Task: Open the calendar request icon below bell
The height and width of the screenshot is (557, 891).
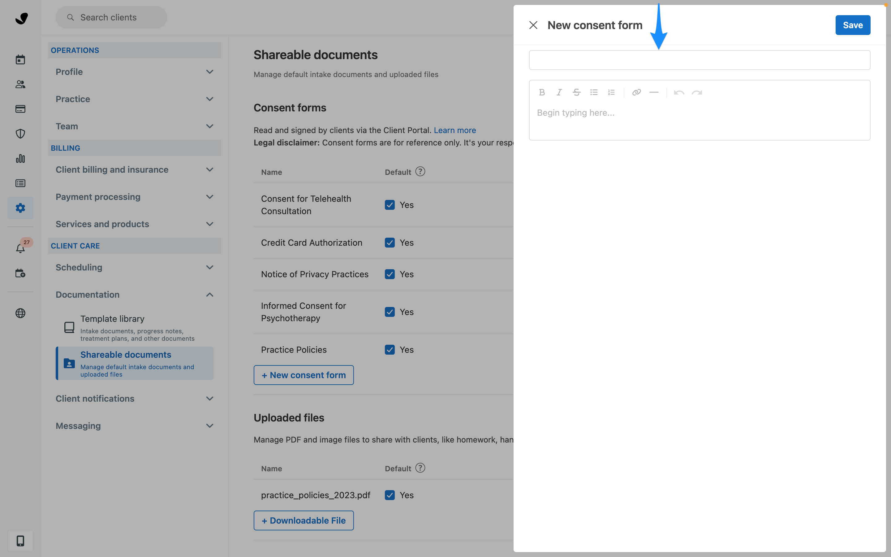Action: coord(20,273)
